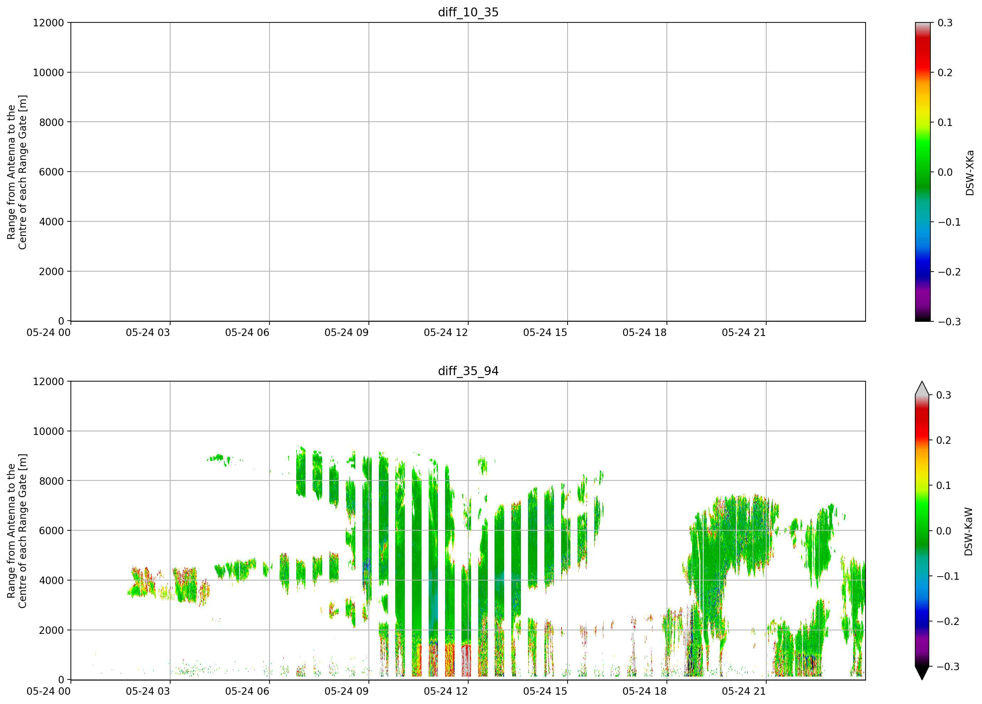Viewport: 982px width, 704px height.
Task: Click '05-24 15' x-tick under diff_35_94 plot
Action: (x=545, y=692)
